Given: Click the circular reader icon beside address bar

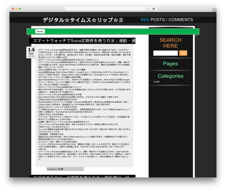Looking at the screenshot, I should point(154,9).
